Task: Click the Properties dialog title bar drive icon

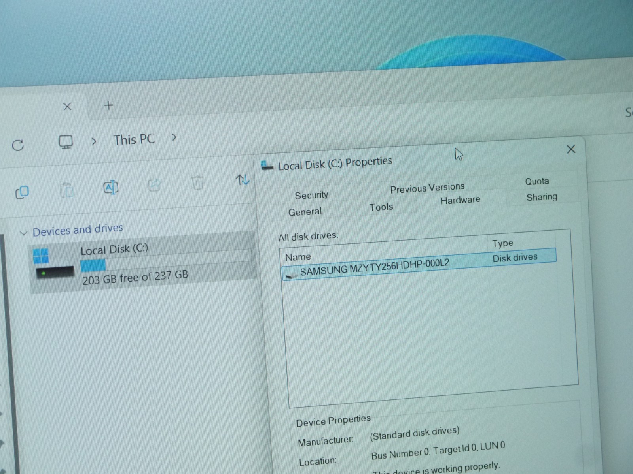Action: [x=267, y=166]
